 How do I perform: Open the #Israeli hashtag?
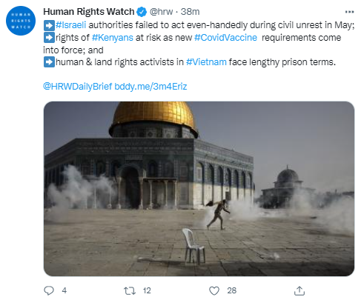tap(70, 25)
